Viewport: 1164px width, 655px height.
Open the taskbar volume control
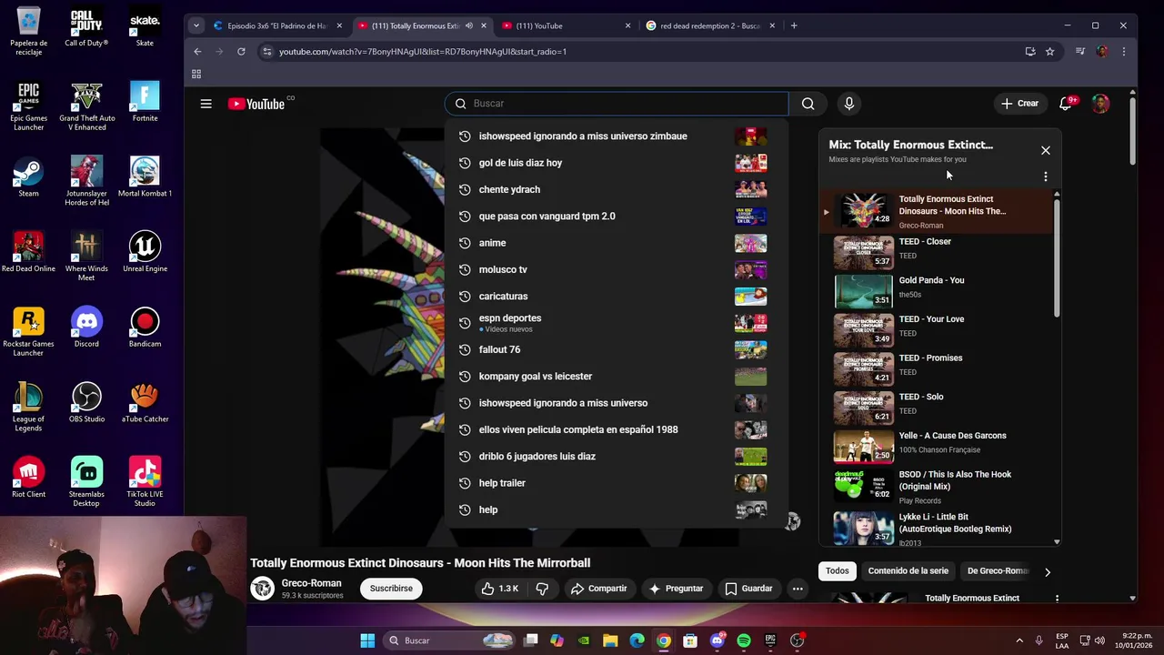(x=1099, y=640)
